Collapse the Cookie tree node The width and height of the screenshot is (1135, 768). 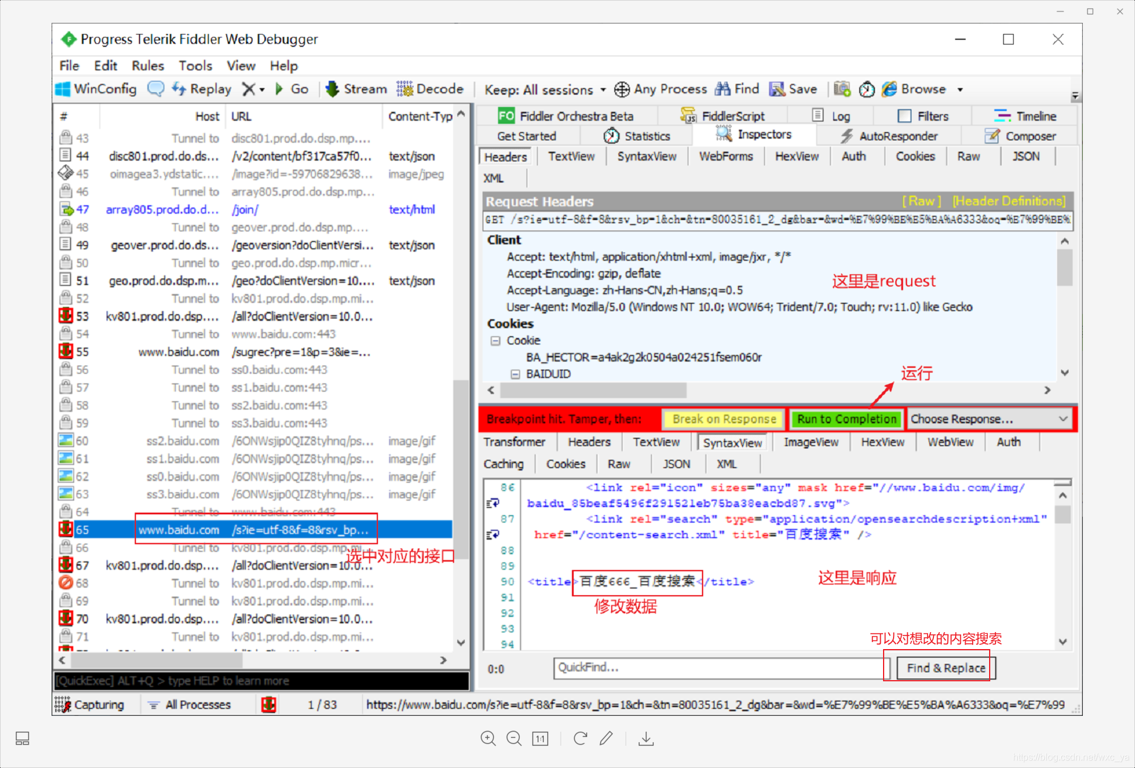tap(496, 340)
